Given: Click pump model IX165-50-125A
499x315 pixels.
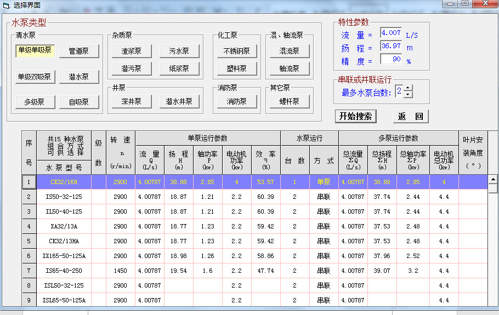Looking at the screenshot, I should tap(64, 256).
